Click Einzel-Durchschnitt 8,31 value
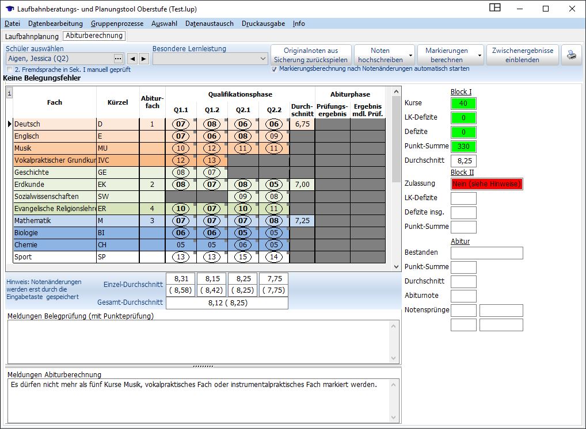586x429 pixels. click(181, 278)
